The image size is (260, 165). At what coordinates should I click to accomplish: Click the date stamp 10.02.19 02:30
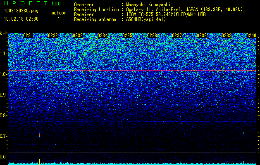[x=21, y=19]
